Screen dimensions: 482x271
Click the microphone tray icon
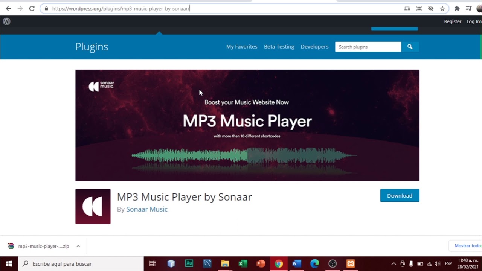coord(411,264)
